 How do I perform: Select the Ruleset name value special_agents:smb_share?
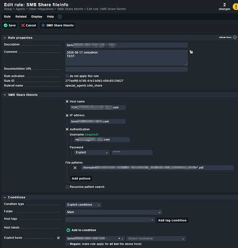[83, 85]
